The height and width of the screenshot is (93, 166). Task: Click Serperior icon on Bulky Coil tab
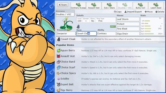tap(140, 5)
